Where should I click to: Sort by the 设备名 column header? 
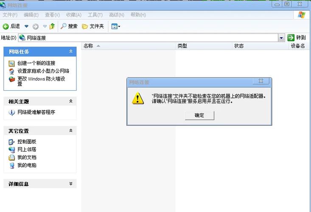tap(299, 46)
